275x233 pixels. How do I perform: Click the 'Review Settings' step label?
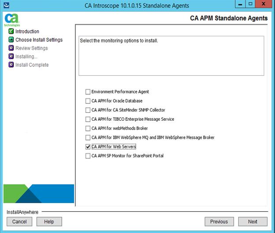pyautogui.click(x=32, y=48)
